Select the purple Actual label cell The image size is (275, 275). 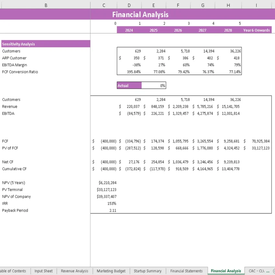click(x=129, y=85)
